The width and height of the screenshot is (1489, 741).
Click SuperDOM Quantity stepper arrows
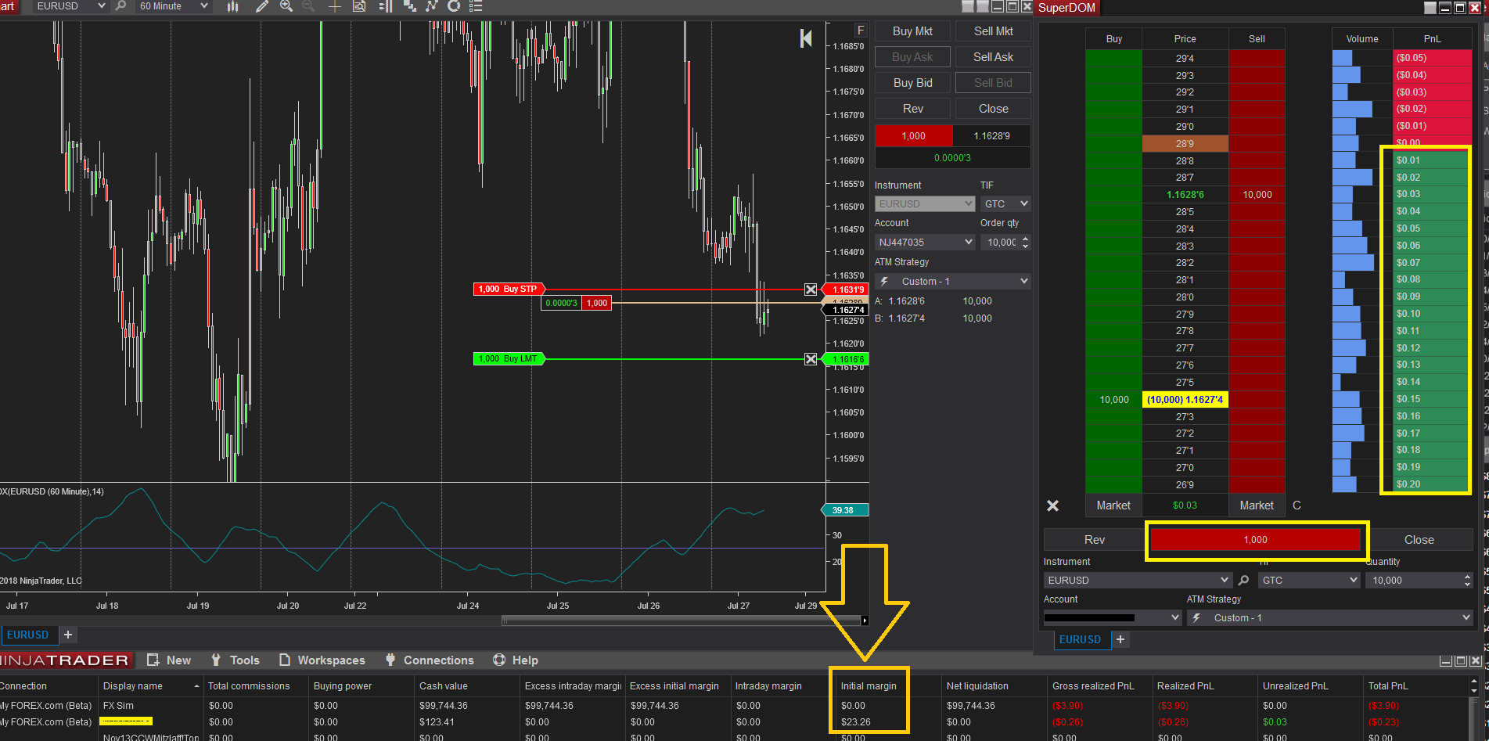pos(1467,581)
